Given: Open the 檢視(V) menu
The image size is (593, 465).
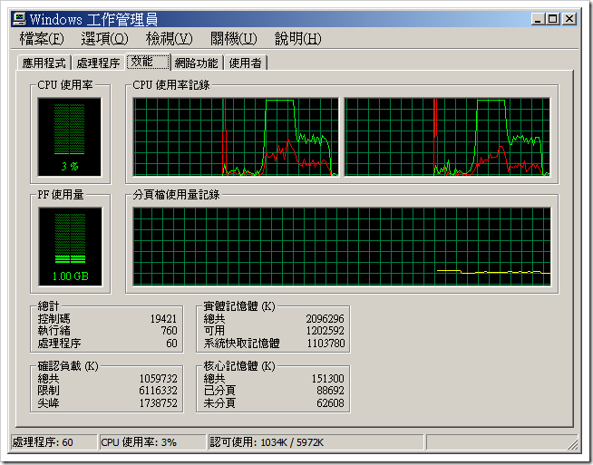Looking at the screenshot, I should (x=169, y=39).
